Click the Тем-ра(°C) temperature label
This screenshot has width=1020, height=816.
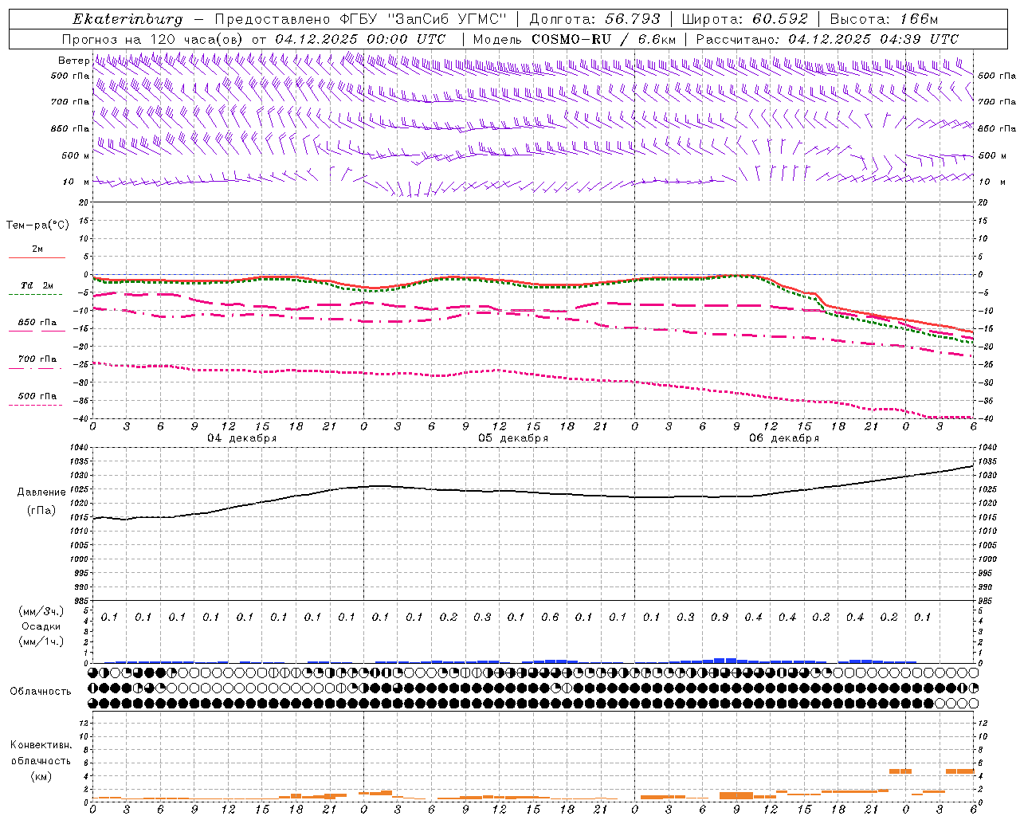(x=37, y=225)
